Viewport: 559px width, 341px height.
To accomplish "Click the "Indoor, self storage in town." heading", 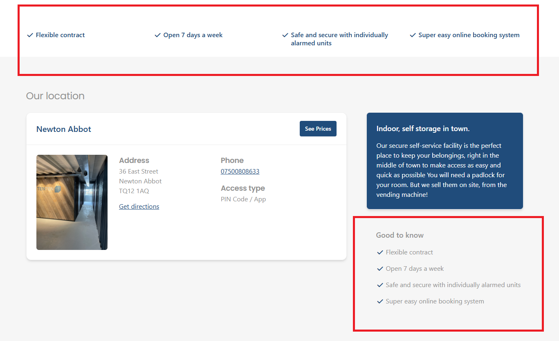I will [423, 129].
